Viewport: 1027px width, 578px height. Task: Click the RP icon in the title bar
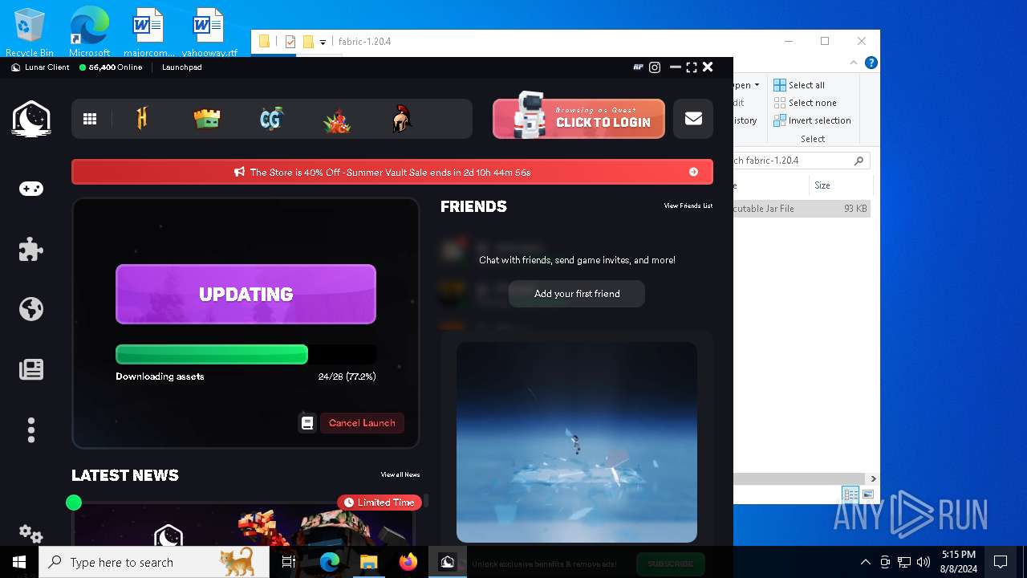639,67
